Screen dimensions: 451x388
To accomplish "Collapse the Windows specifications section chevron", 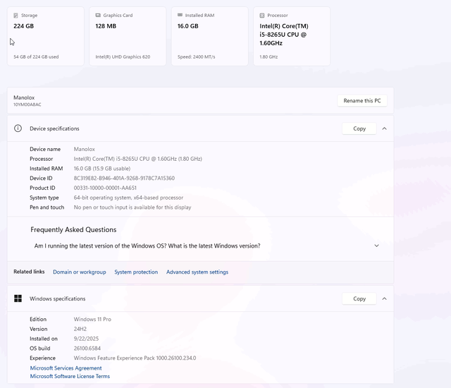I will click(384, 298).
